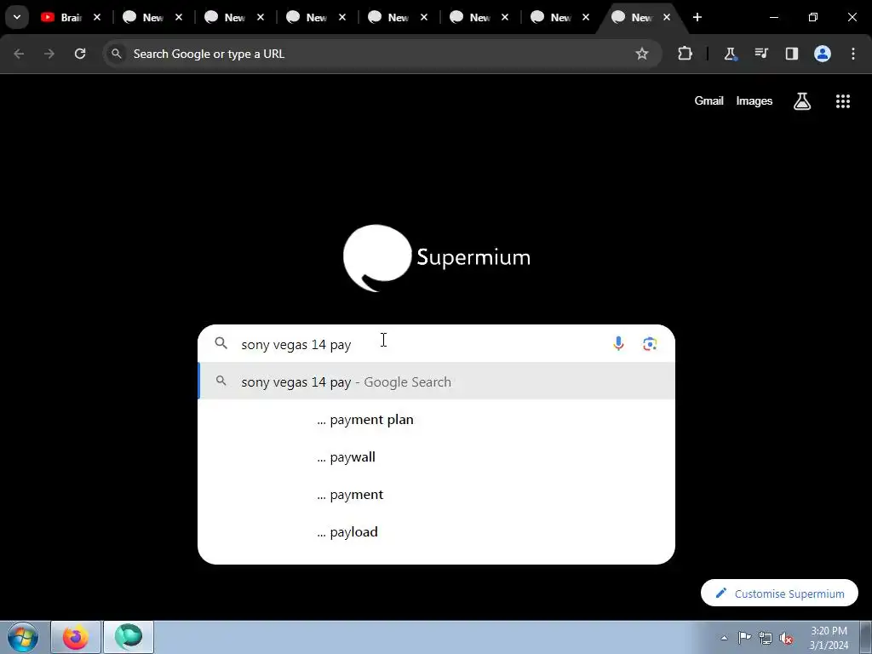Click the Supermium logo

tap(437, 258)
